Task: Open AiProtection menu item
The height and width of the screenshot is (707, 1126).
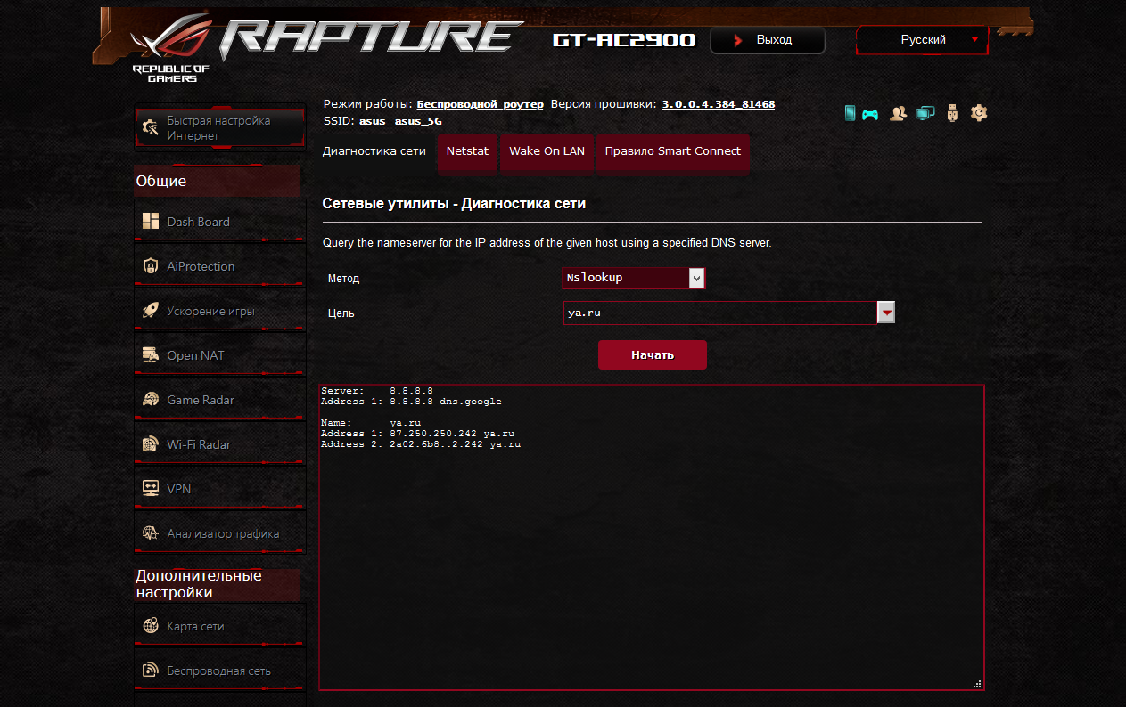Action: point(218,266)
